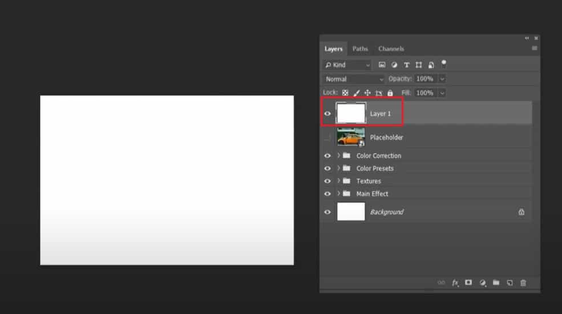
Task: Show the Placeholder layer visibility box
Action: click(x=328, y=137)
